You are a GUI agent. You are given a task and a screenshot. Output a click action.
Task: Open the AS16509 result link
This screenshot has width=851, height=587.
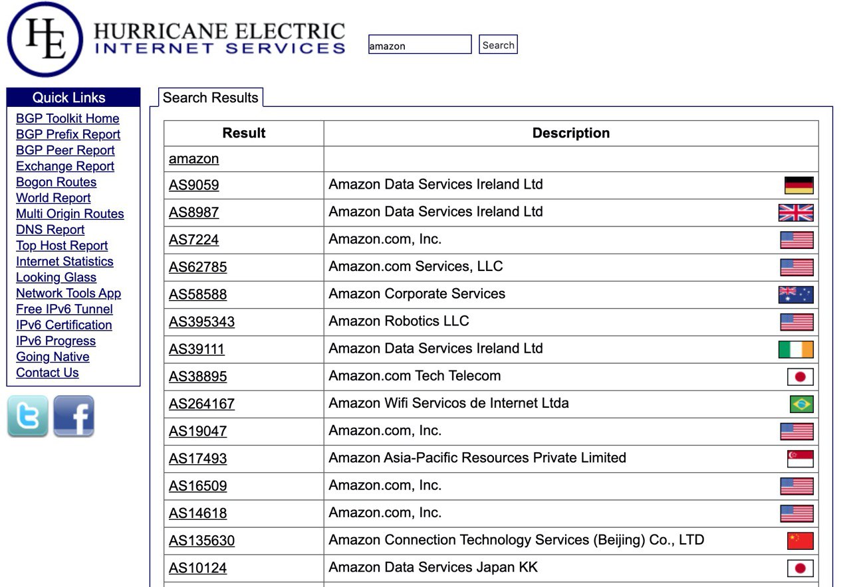point(197,486)
